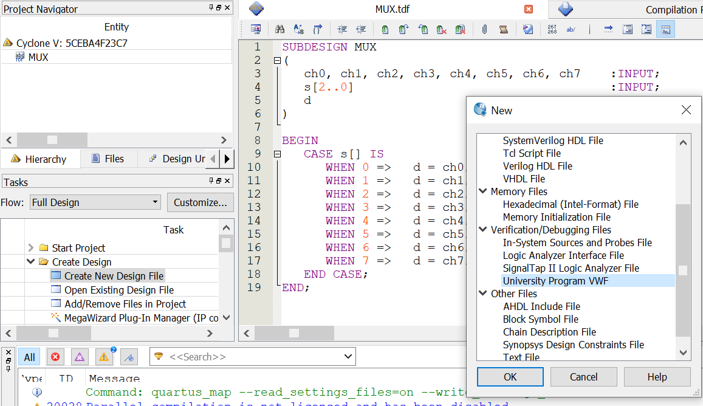Select SignalTap II Logic Analyzer File

tap(571, 268)
